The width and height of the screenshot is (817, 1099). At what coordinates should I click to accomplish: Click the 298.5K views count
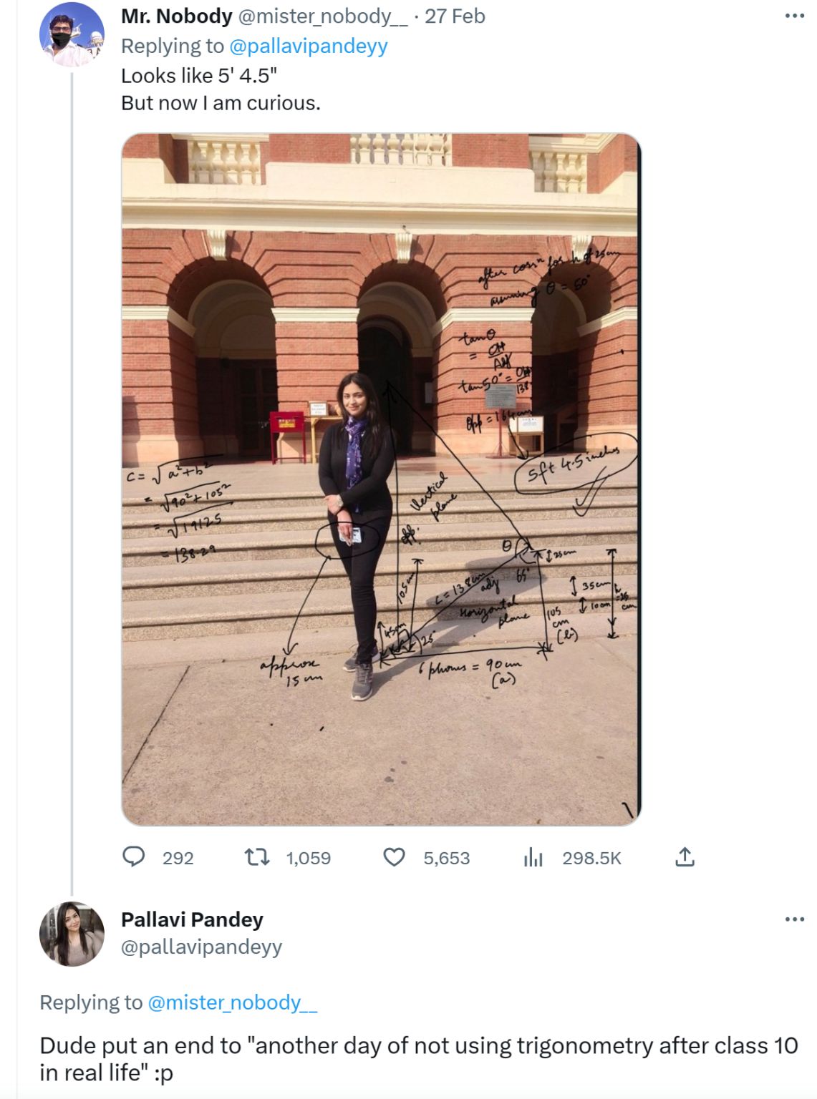tap(591, 858)
